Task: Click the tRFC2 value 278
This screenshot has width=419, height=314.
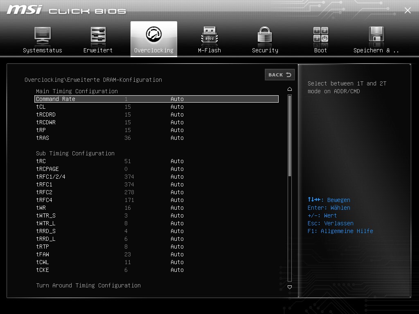Action: tap(129, 192)
